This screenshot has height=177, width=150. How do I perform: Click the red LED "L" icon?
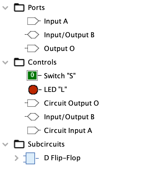(x=35, y=90)
